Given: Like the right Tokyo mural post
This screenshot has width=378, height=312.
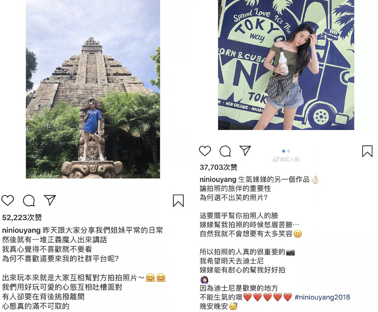Looking at the screenshot, I should click(205, 151).
